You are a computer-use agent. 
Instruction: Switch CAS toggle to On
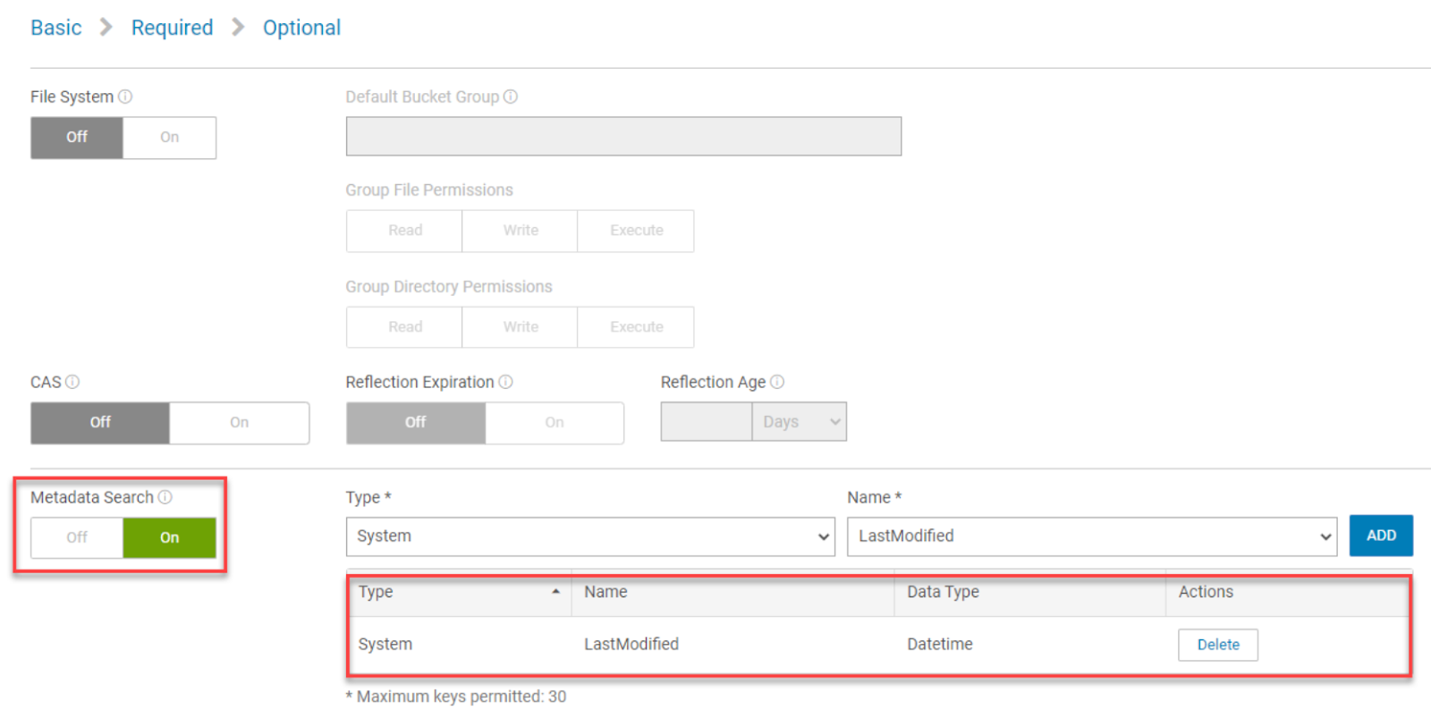[239, 422]
